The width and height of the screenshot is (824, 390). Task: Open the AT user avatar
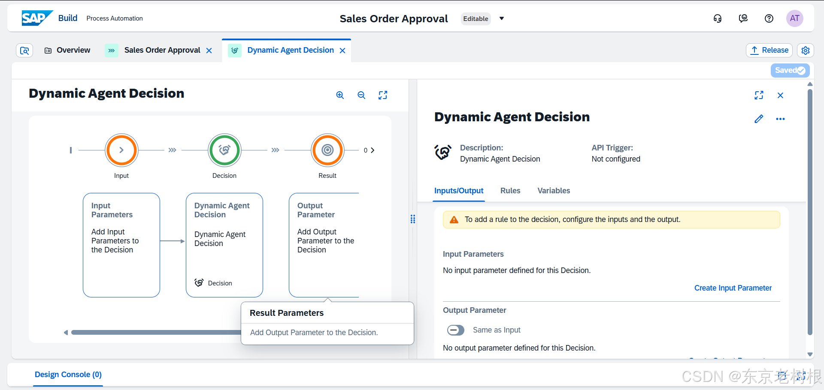(x=794, y=18)
